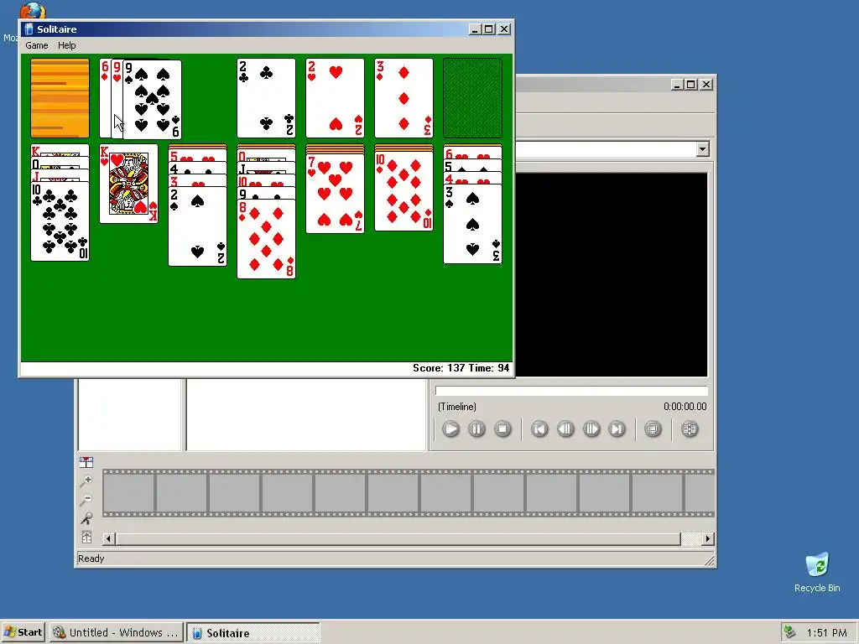Select the King of hearts tableau card
The image size is (859, 644).
click(x=128, y=184)
